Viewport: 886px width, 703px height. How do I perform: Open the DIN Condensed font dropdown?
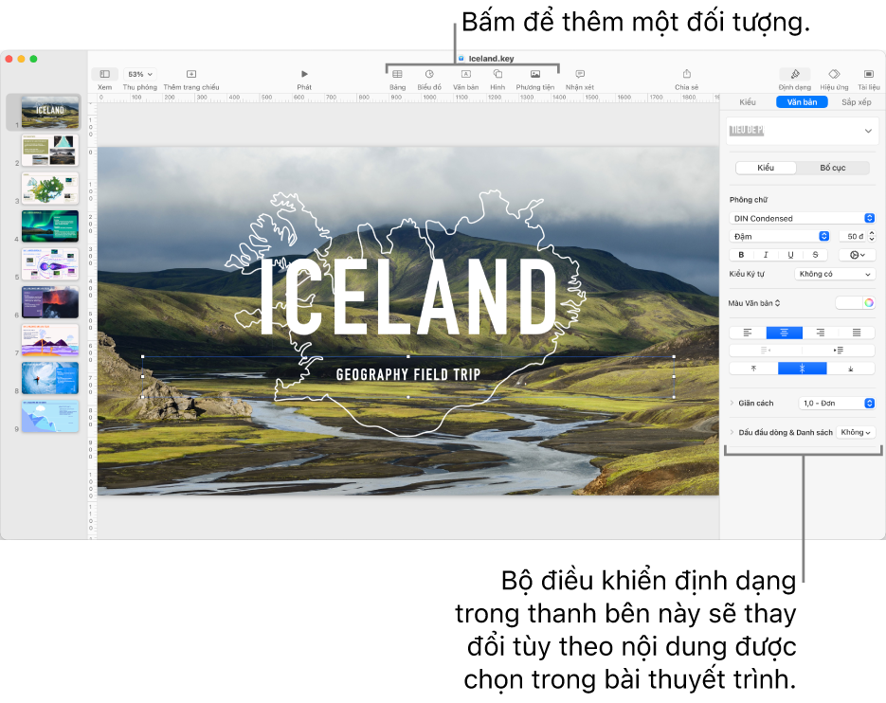[x=802, y=218]
